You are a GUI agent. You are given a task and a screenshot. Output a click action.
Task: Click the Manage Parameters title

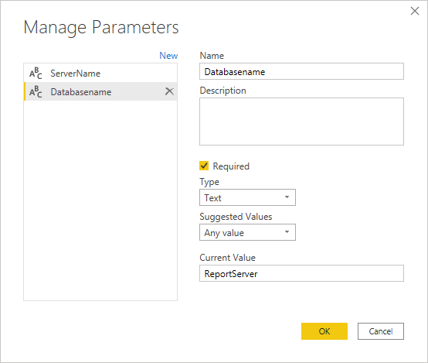[101, 27]
